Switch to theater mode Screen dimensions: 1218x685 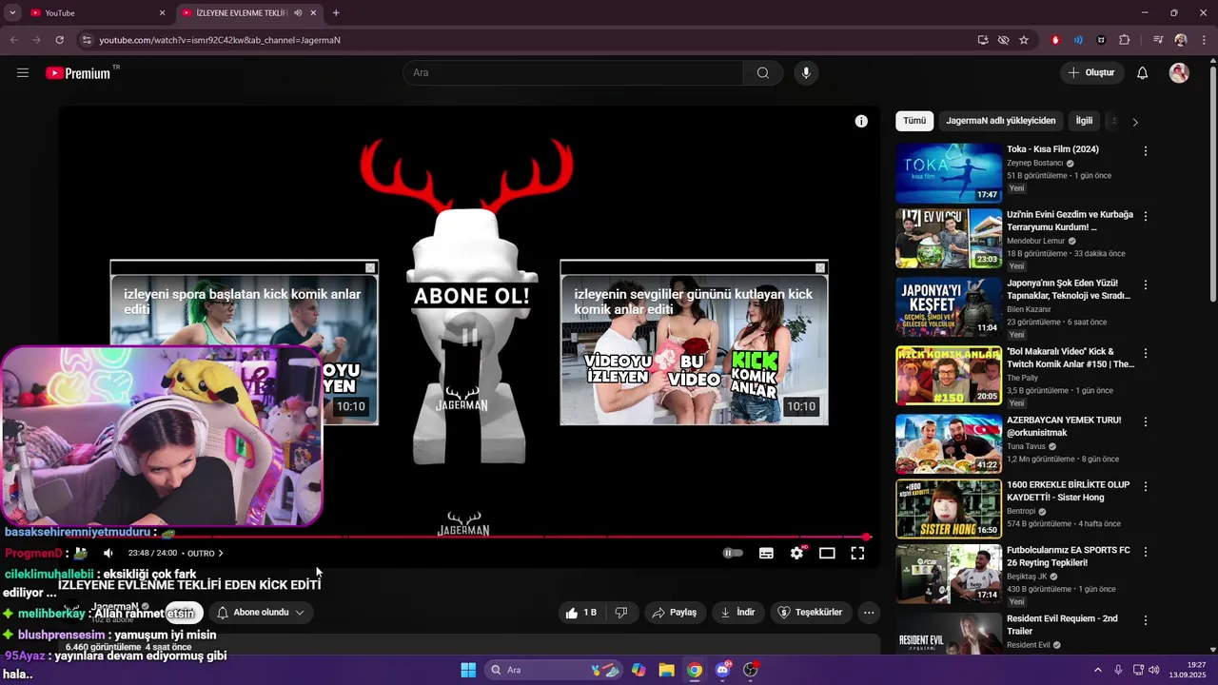tap(827, 553)
